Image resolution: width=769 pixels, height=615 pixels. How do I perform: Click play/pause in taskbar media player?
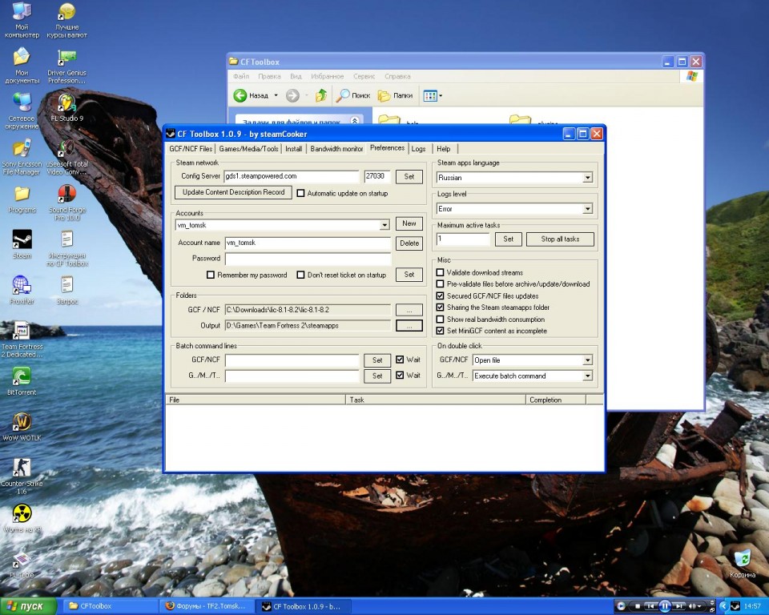pyautogui.click(x=664, y=606)
